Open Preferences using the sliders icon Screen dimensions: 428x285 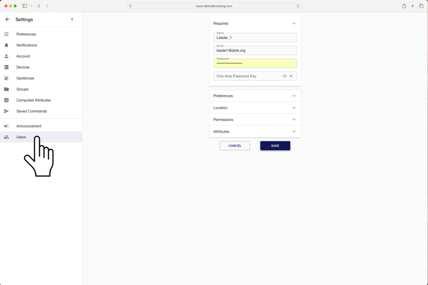[x=6, y=34]
